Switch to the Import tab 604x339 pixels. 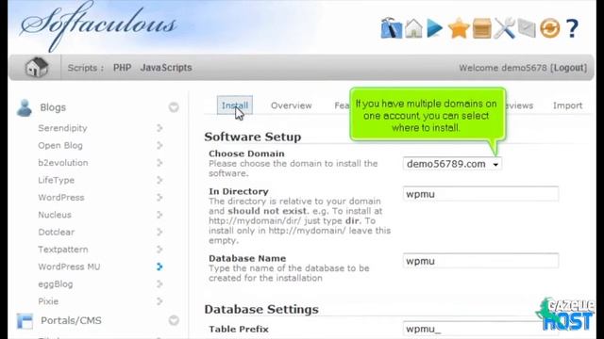567,105
